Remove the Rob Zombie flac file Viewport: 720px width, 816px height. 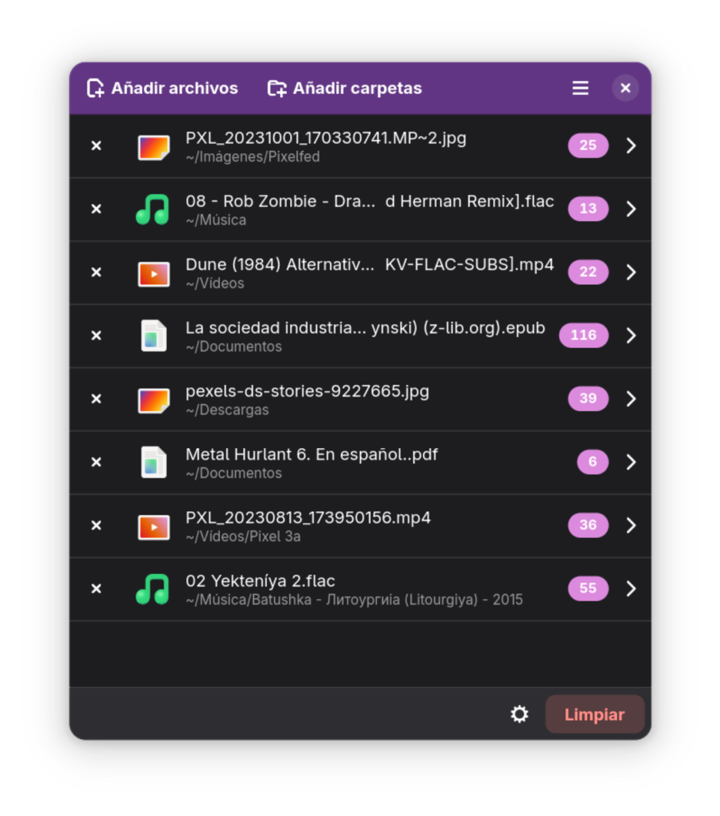pyautogui.click(x=96, y=209)
